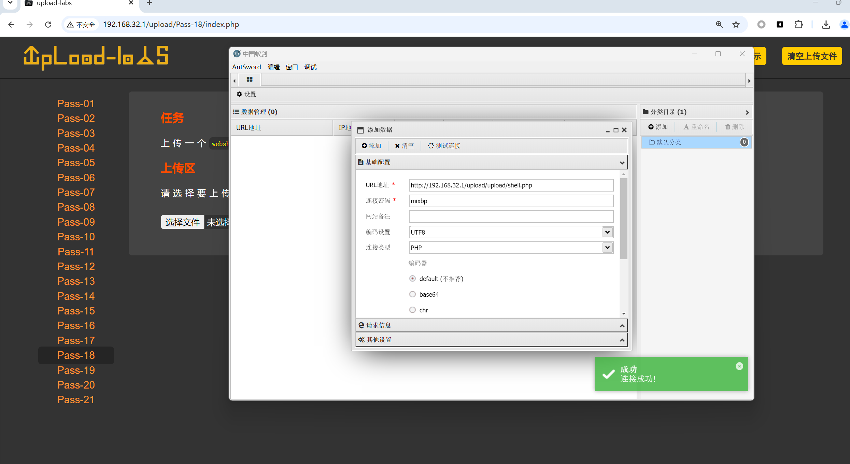Go to the Pass-19 link
The image size is (850, 464).
76,370
